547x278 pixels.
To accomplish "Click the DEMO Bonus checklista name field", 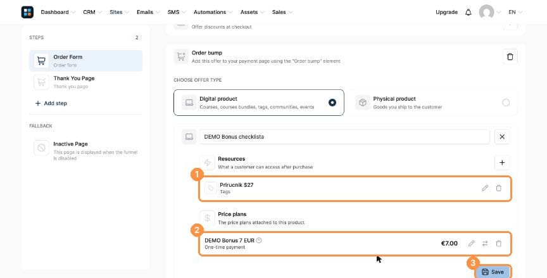I will (x=344, y=137).
